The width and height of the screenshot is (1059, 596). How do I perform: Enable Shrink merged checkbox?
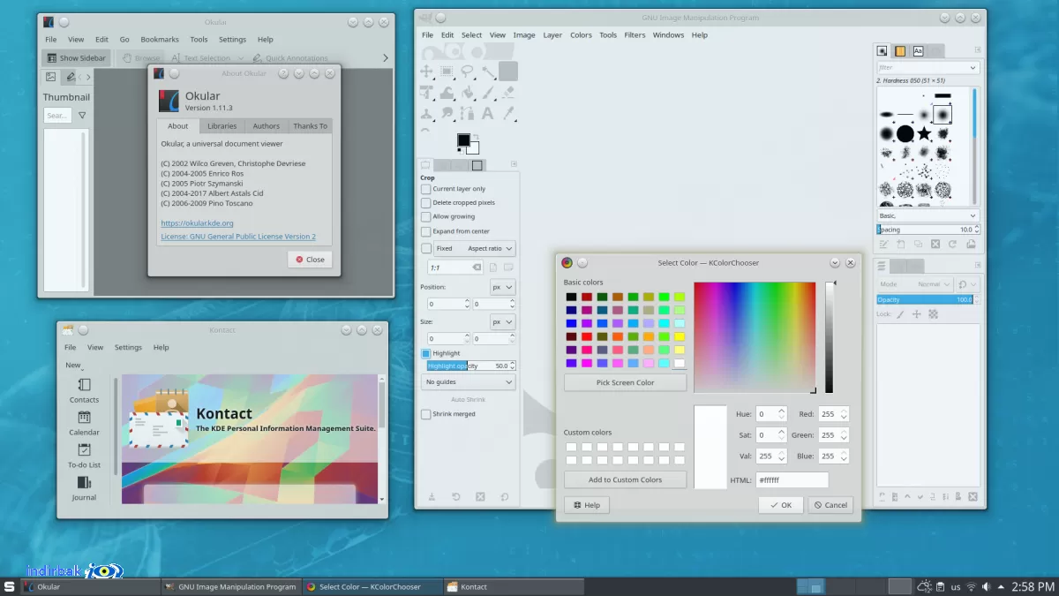tap(426, 414)
